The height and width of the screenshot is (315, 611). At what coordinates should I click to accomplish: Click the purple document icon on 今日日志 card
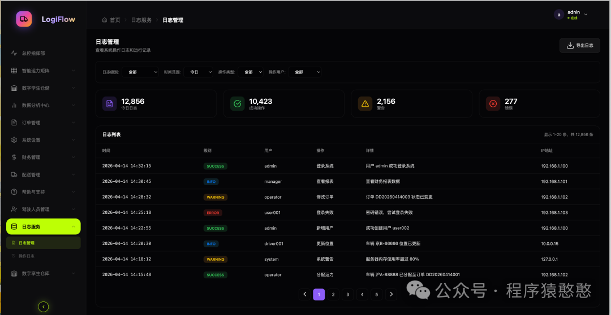pos(110,103)
